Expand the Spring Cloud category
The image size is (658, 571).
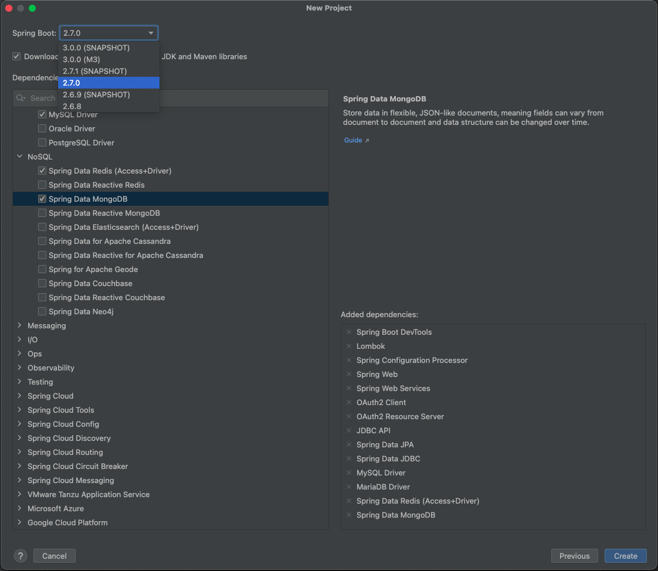click(x=20, y=396)
